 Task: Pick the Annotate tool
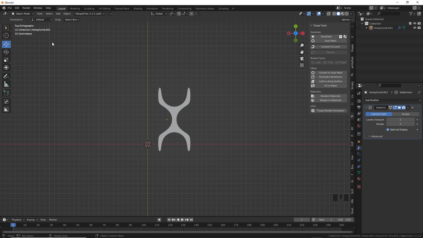click(6, 76)
